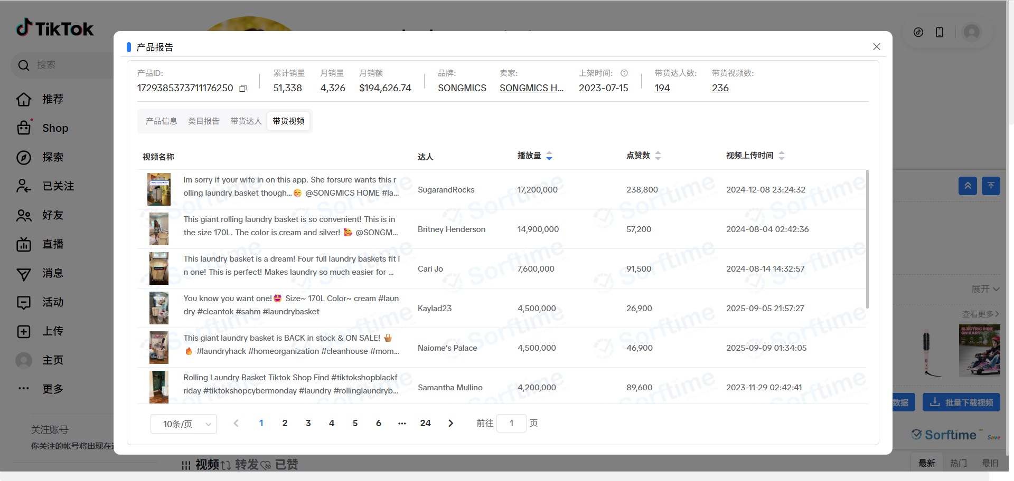Open the 10条/页 page size dropdown
1014x481 pixels.
183,424
